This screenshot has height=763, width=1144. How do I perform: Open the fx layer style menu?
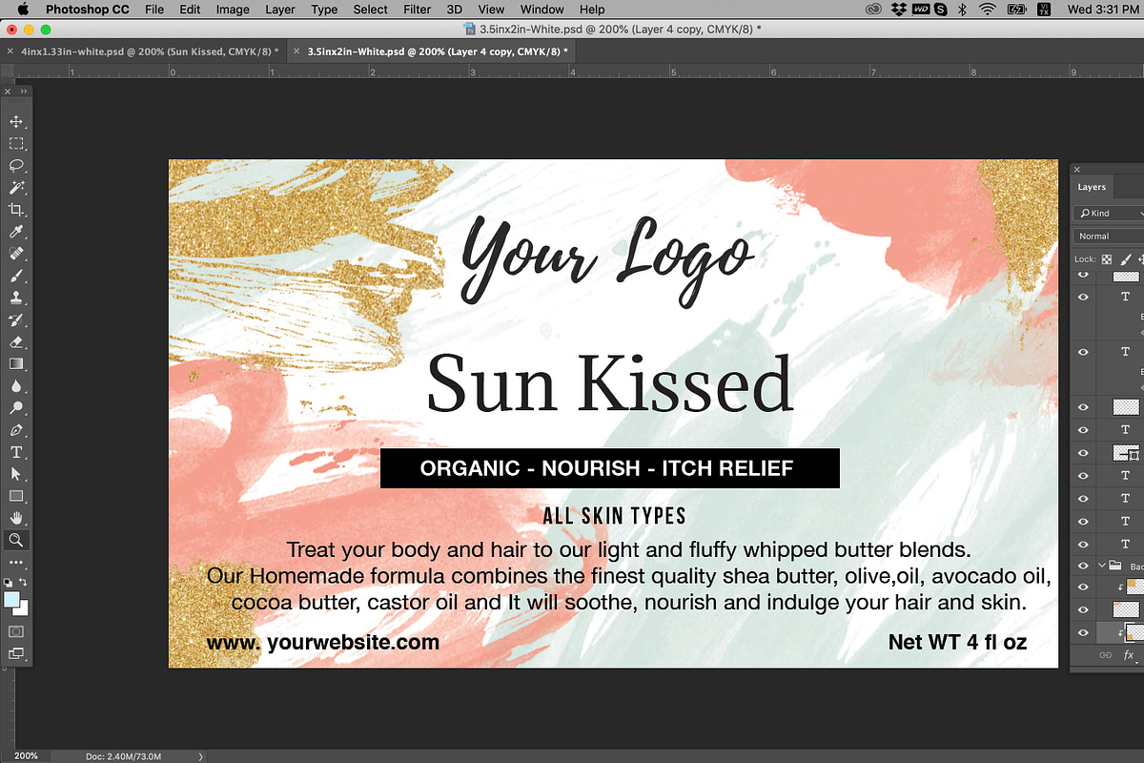[1129, 655]
